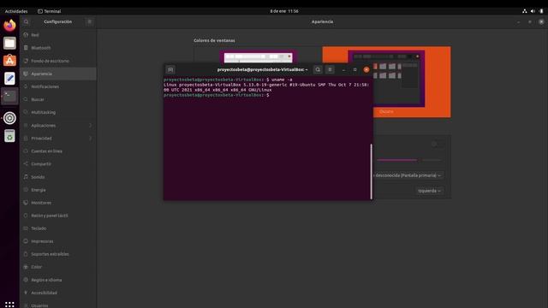
Task: Open Teclado settings
Action: point(58,228)
